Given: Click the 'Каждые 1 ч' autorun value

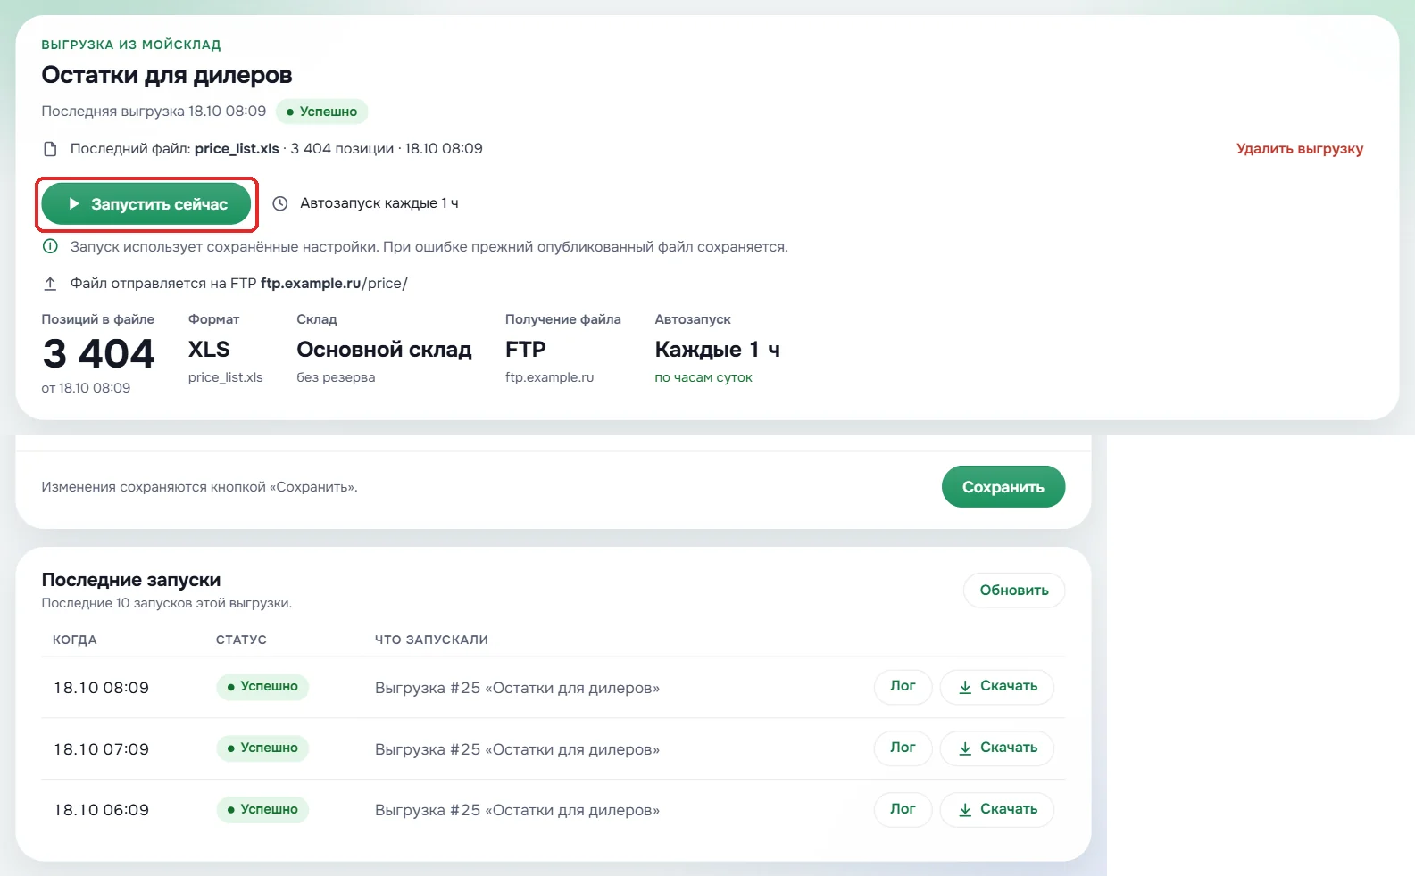Looking at the screenshot, I should click(x=717, y=350).
